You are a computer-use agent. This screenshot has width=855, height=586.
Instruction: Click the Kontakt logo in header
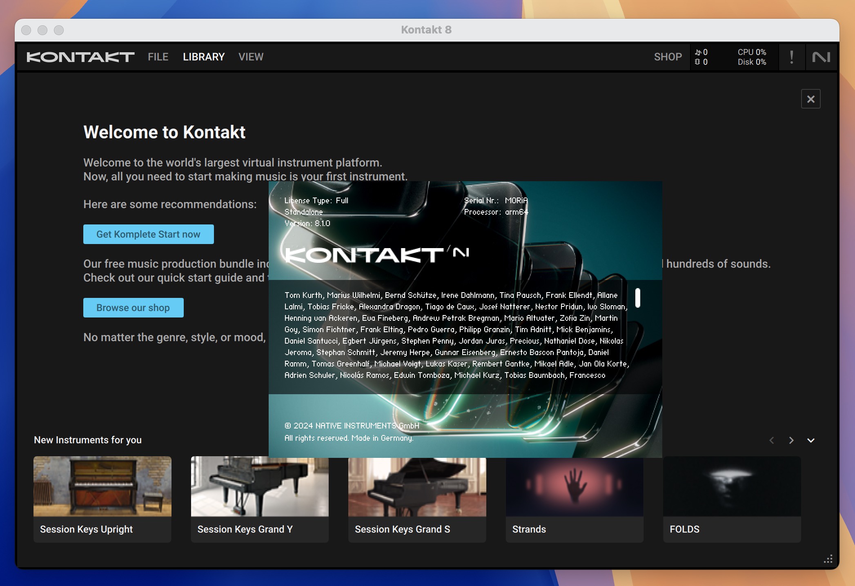(x=80, y=57)
